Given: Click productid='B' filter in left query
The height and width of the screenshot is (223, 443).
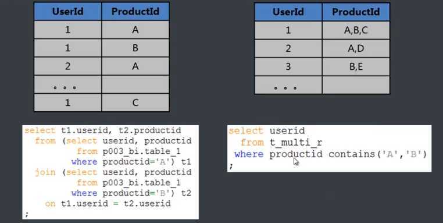Looking at the screenshot, I should point(139,193).
